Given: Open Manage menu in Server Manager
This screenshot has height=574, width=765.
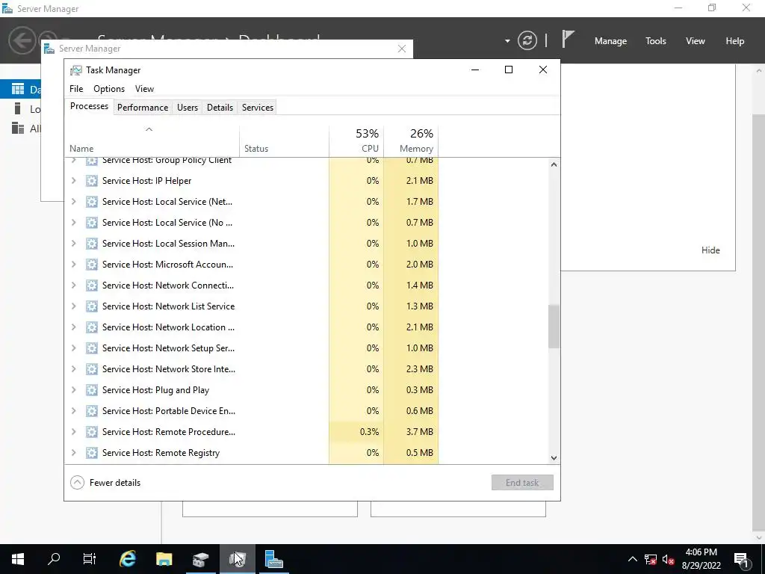Looking at the screenshot, I should 610,41.
